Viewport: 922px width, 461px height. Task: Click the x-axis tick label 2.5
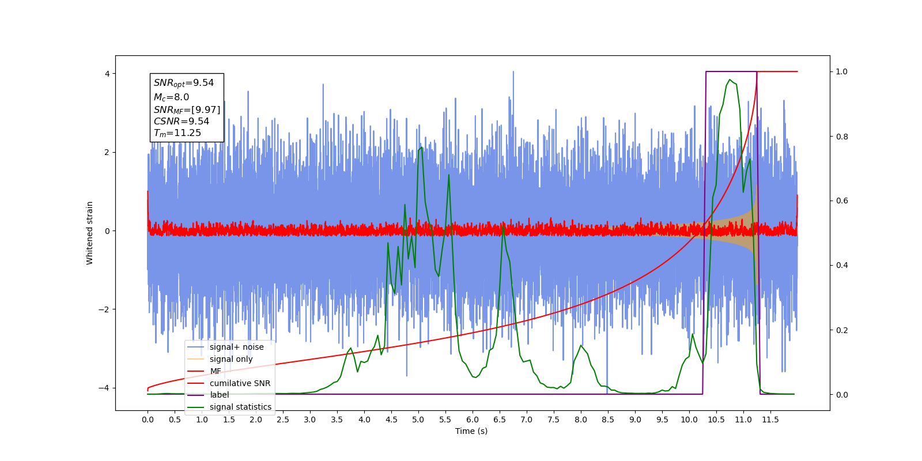click(283, 420)
